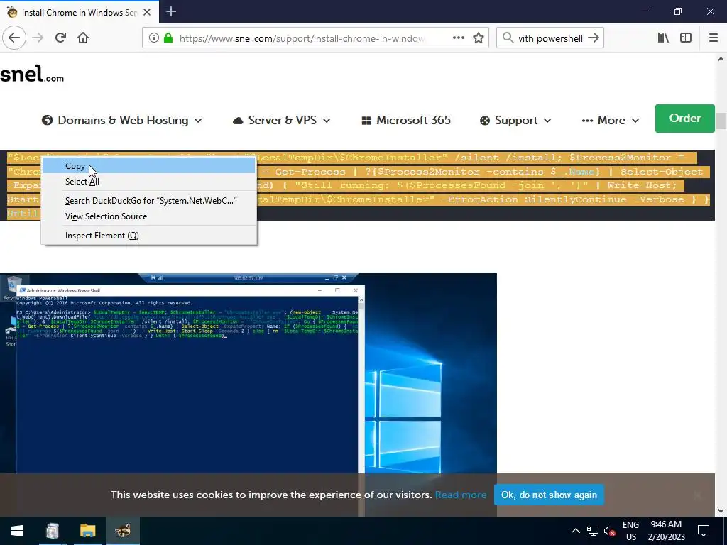
Task: Open the muted volume tray icon
Action: (609, 531)
